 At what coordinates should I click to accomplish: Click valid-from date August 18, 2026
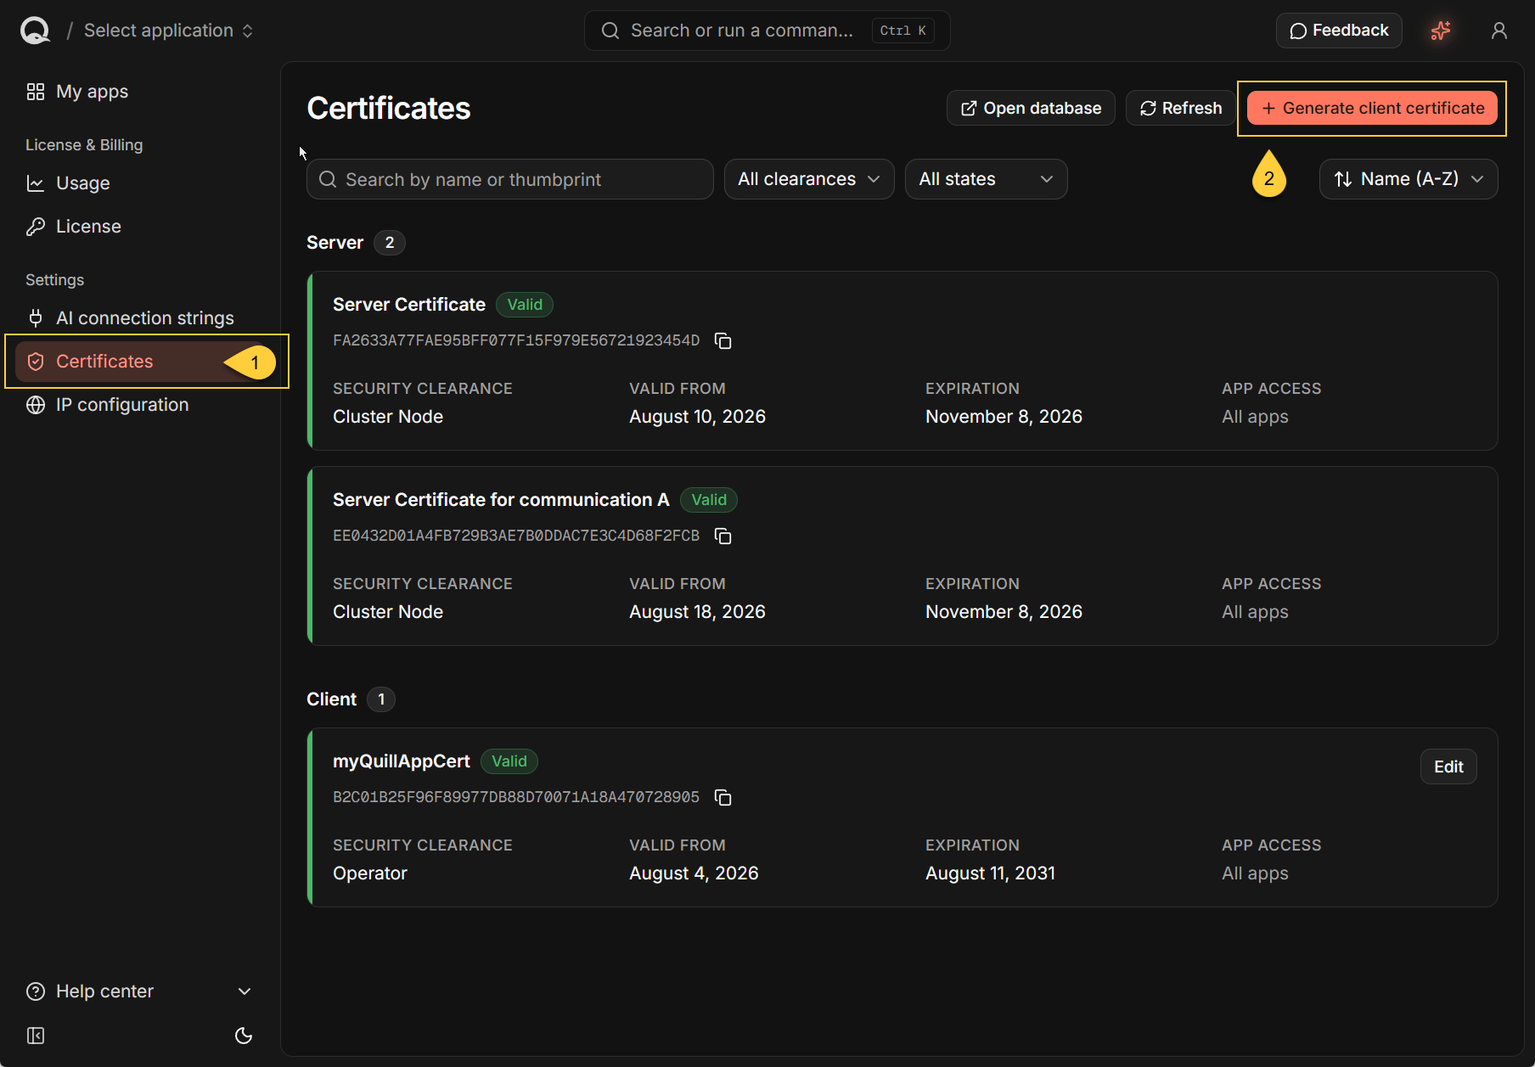coord(697,612)
